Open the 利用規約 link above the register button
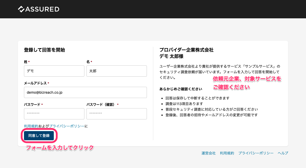This screenshot has width=306, height=168. pos(31,126)
